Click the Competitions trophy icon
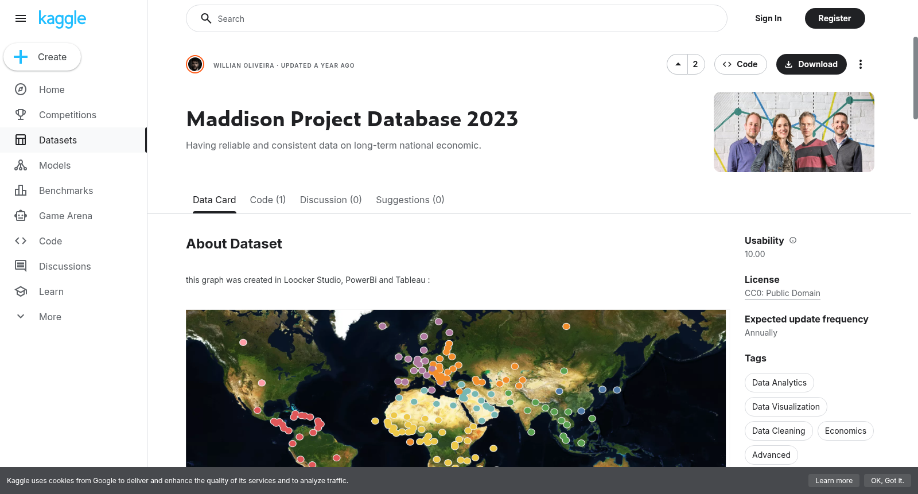This screenshot has width=918, height=494. tap(21, 115)
